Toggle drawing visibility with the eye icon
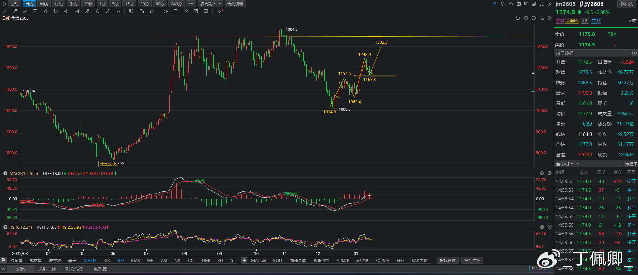Screen dimensions: 638x275 click(165, 11)
